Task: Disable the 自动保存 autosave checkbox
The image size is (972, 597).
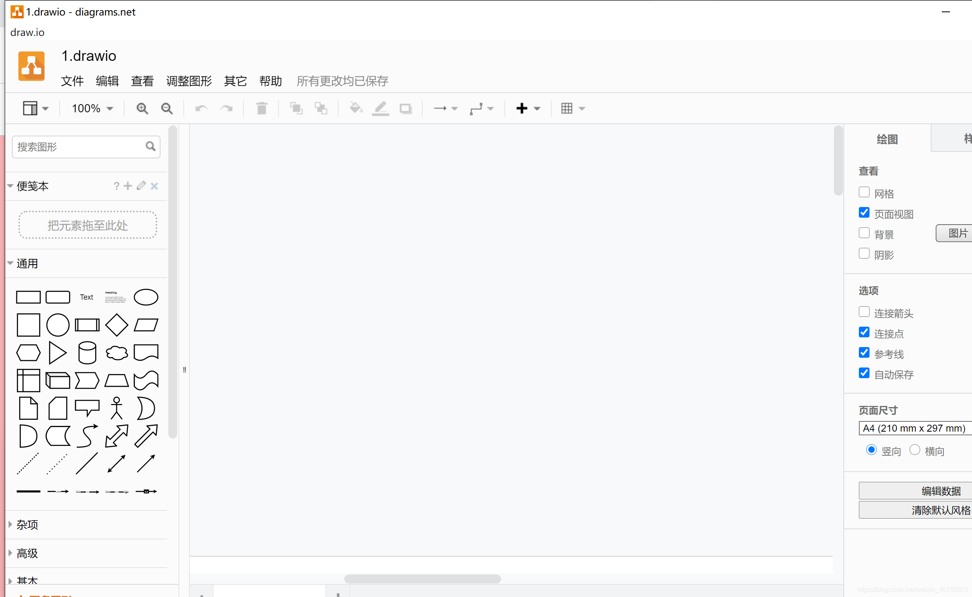Action: [x=864, y=373]
